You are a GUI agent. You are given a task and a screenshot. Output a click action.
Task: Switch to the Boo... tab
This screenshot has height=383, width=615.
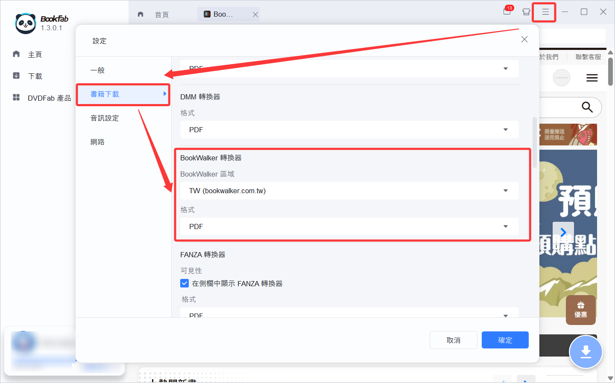click(228, 14)
